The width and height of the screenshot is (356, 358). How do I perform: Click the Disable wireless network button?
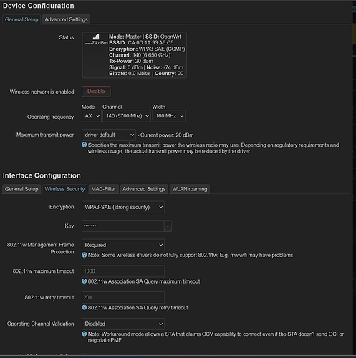coord(96,92)
